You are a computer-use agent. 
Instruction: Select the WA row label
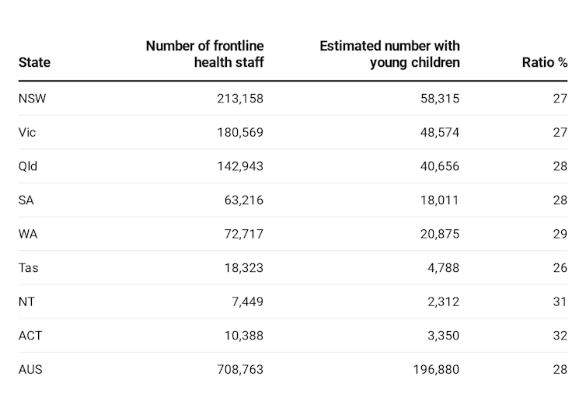27,234
